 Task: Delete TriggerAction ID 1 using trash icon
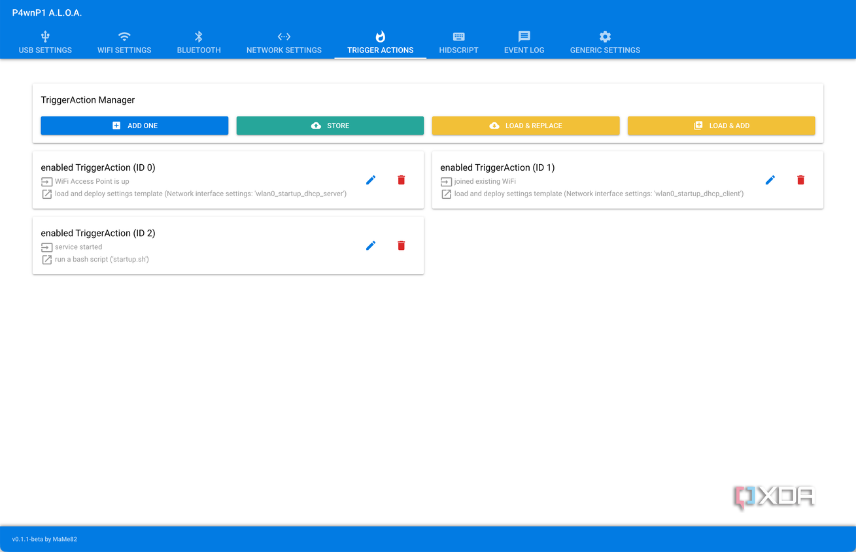(800, 180)
